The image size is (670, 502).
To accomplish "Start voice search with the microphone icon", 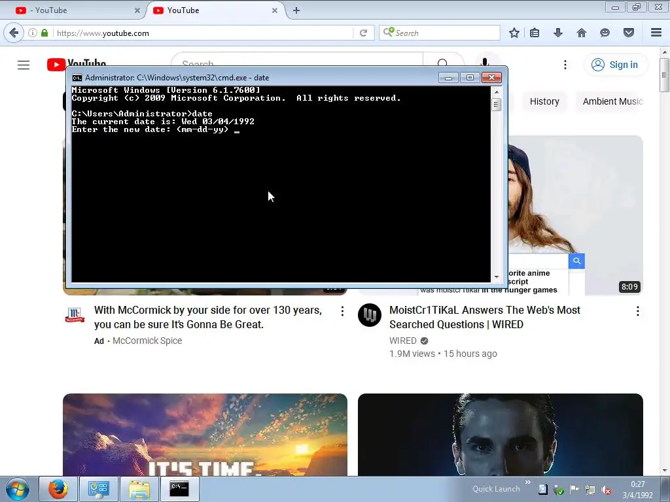I will (x=485, y=63).
